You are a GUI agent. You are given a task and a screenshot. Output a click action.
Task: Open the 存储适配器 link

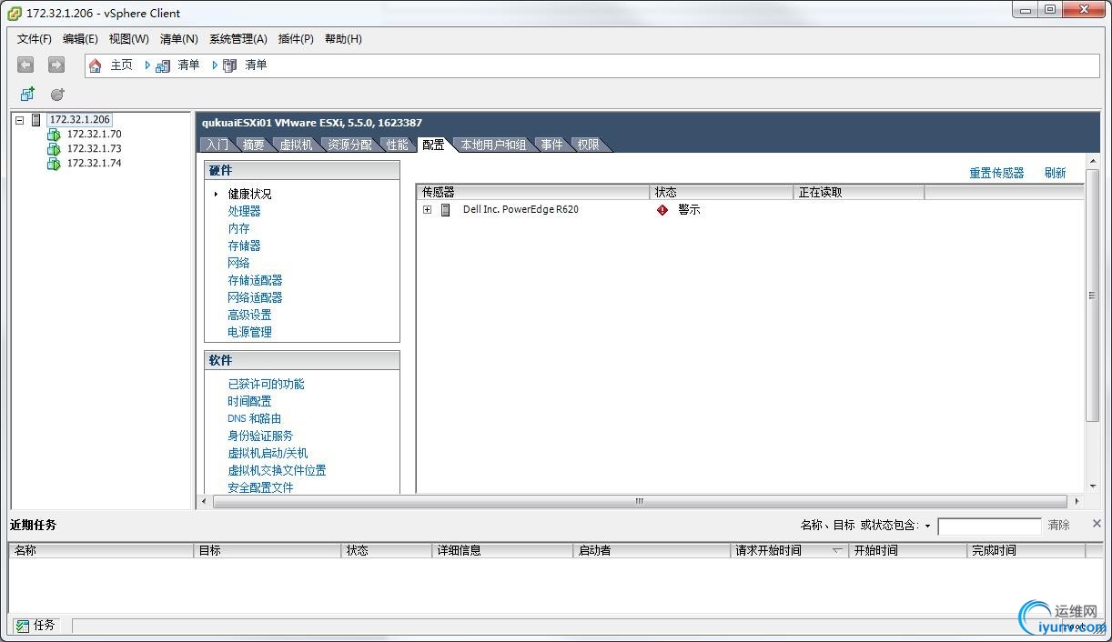tap(255, 280)
